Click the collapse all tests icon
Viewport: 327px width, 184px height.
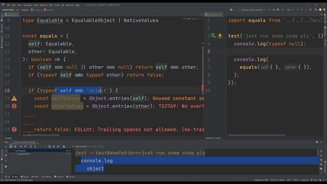(x=35, y=147)
